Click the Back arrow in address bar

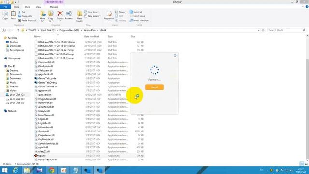click(4, 30)
